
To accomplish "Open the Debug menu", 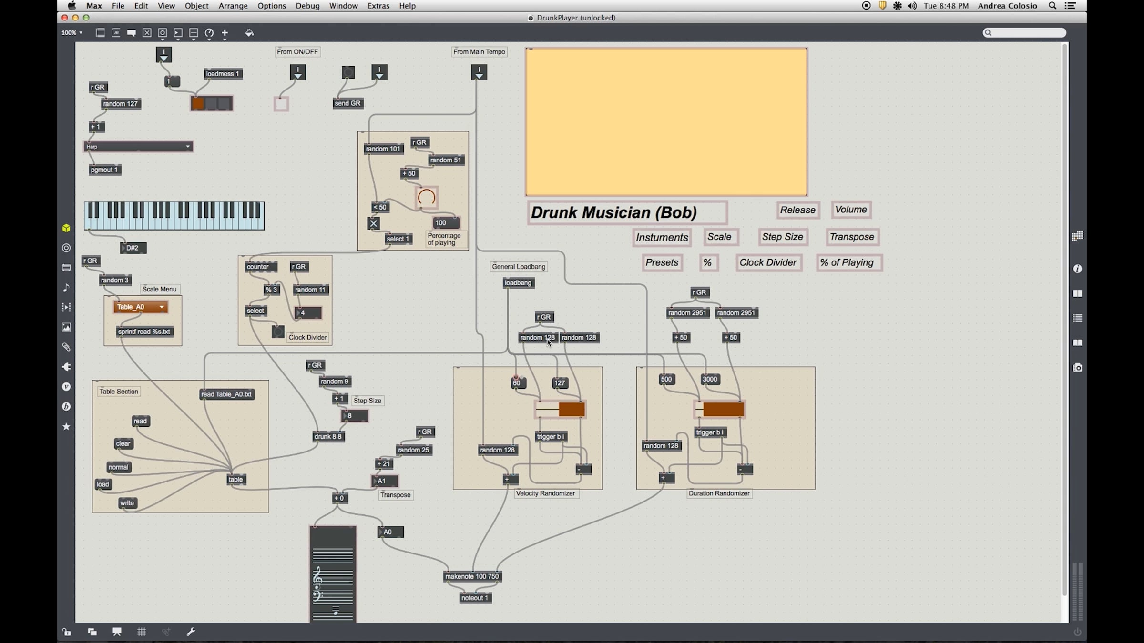I will pyautogui.click(x=307, y=6).
